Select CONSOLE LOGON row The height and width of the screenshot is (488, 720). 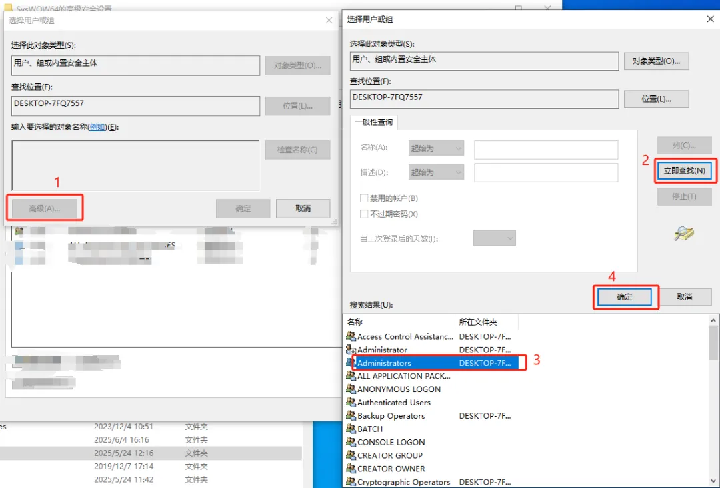coord(431,442)
